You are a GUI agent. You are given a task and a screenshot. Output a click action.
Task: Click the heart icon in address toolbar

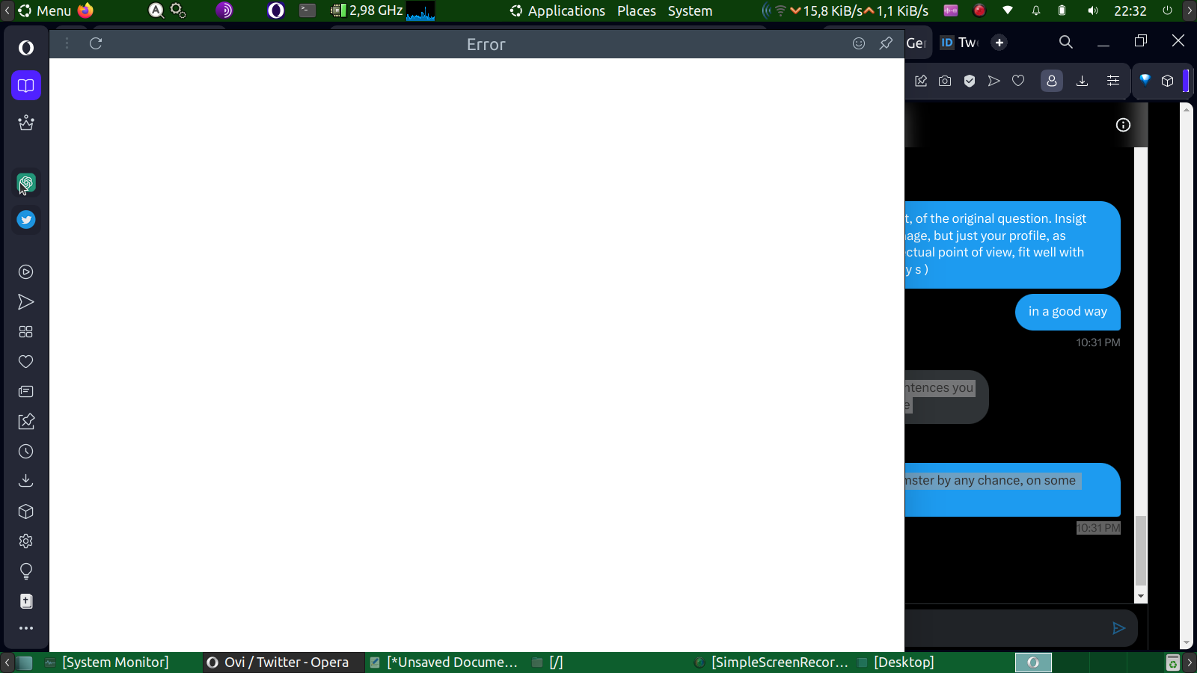coord(1018,81)
